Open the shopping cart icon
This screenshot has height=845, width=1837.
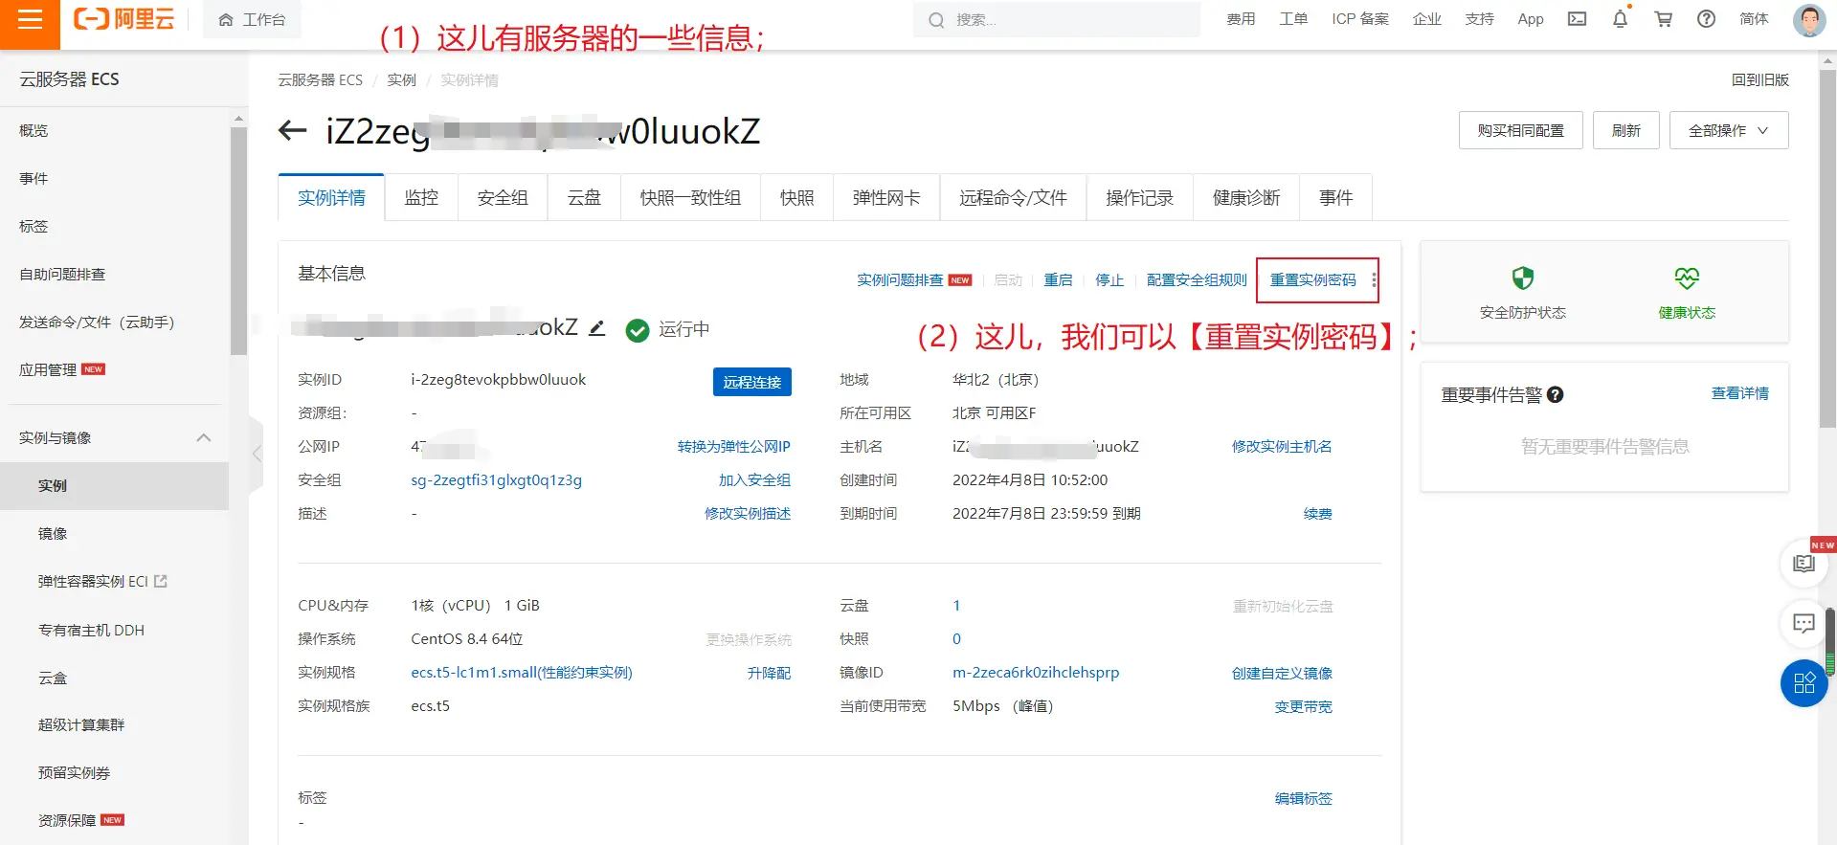click(x=1663, y=19)
